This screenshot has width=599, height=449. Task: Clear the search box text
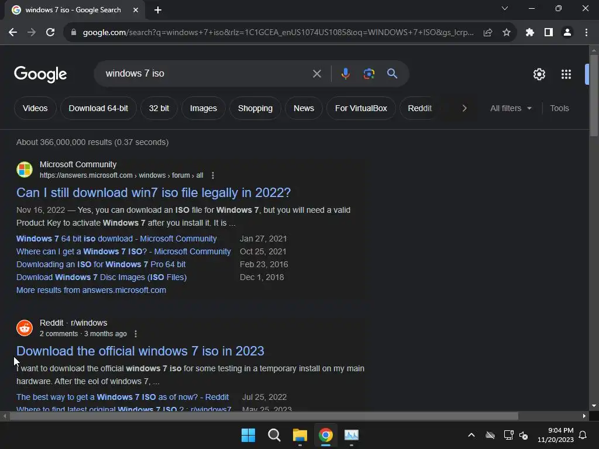click(316, 74)
